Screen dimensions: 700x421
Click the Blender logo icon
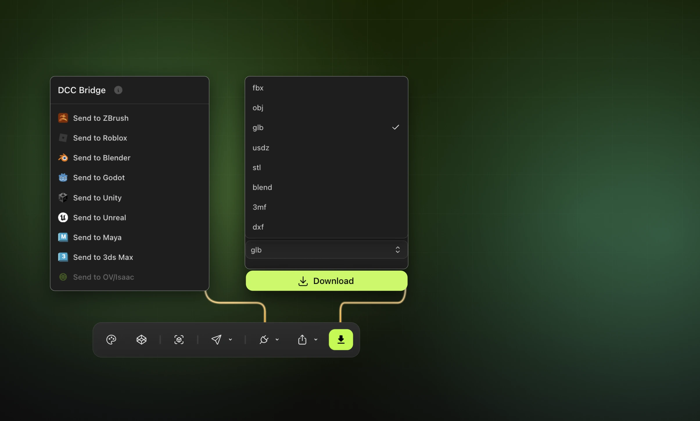[x=63, y=158]
